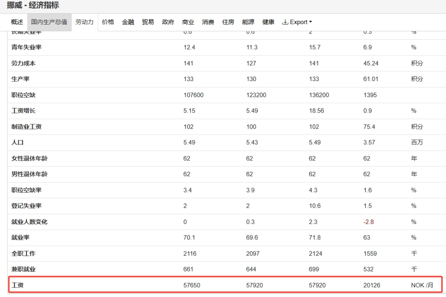Switch to the 概述 tab
446x297 pixels.
click(x=17, y=22)
